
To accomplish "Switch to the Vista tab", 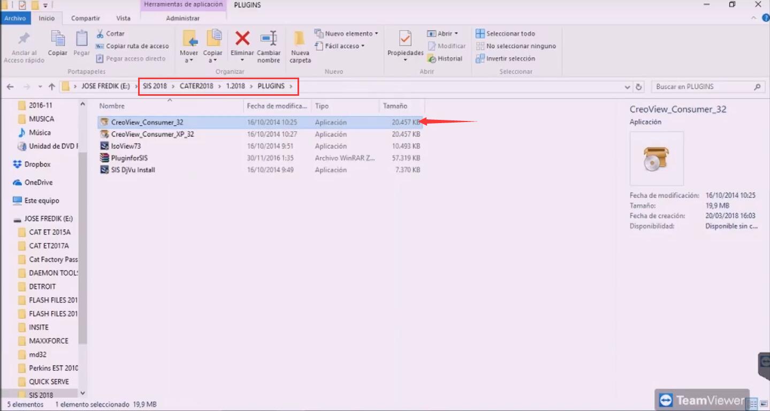I will (124, 18).
